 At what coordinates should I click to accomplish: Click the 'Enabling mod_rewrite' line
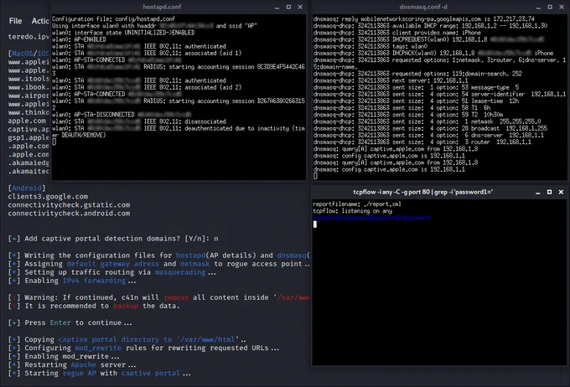[64, 356]
